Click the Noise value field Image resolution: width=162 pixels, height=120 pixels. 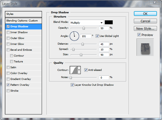[104, 78]
